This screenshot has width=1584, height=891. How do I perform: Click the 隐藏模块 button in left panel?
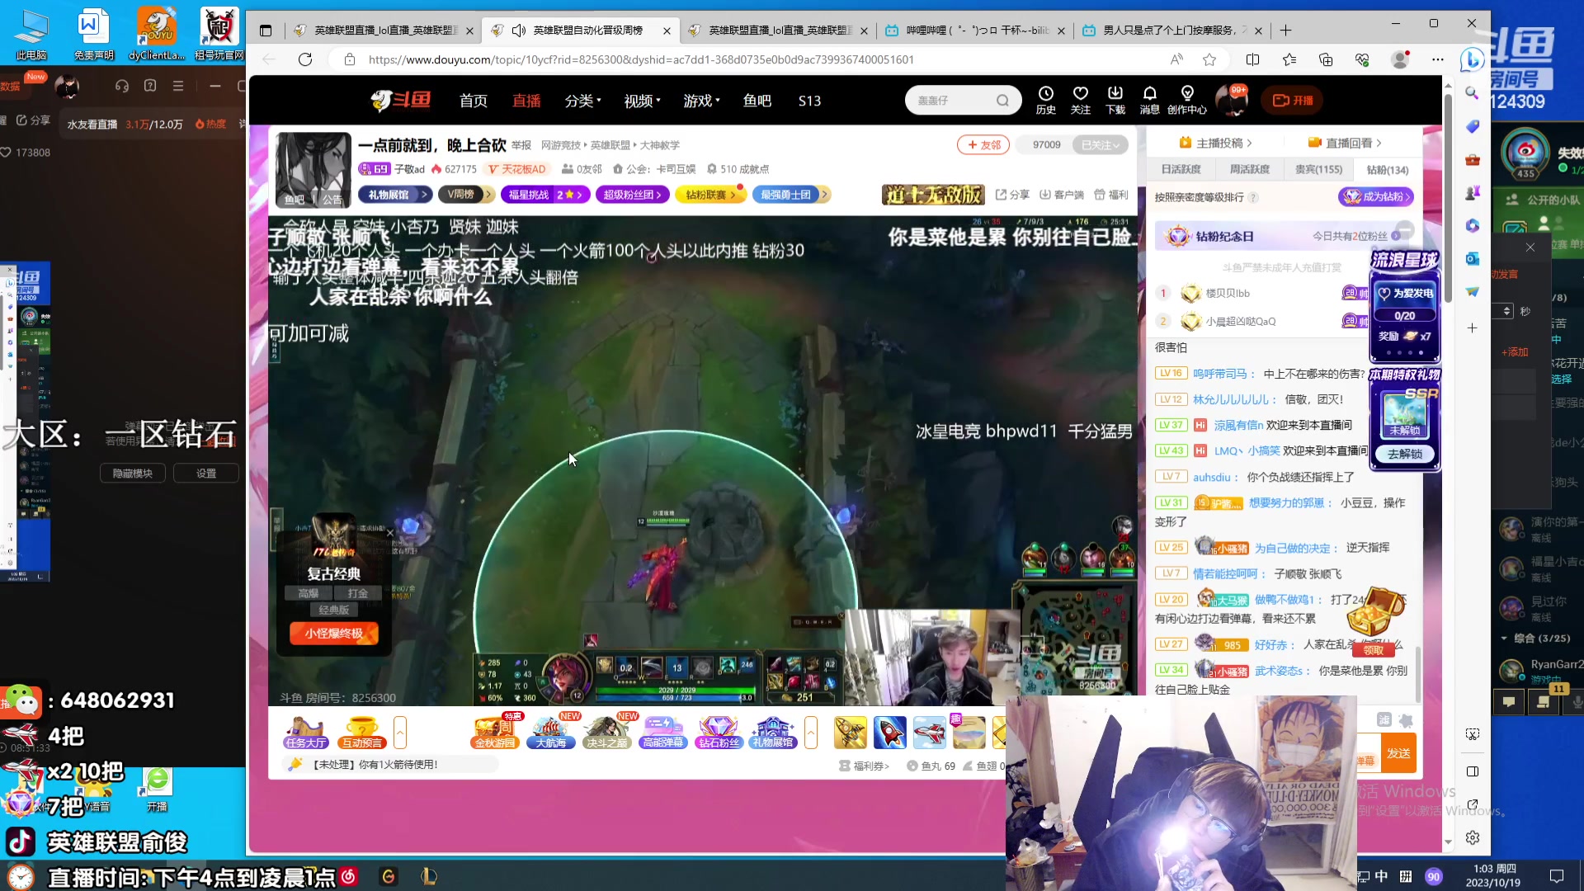[x=132, y=474]
